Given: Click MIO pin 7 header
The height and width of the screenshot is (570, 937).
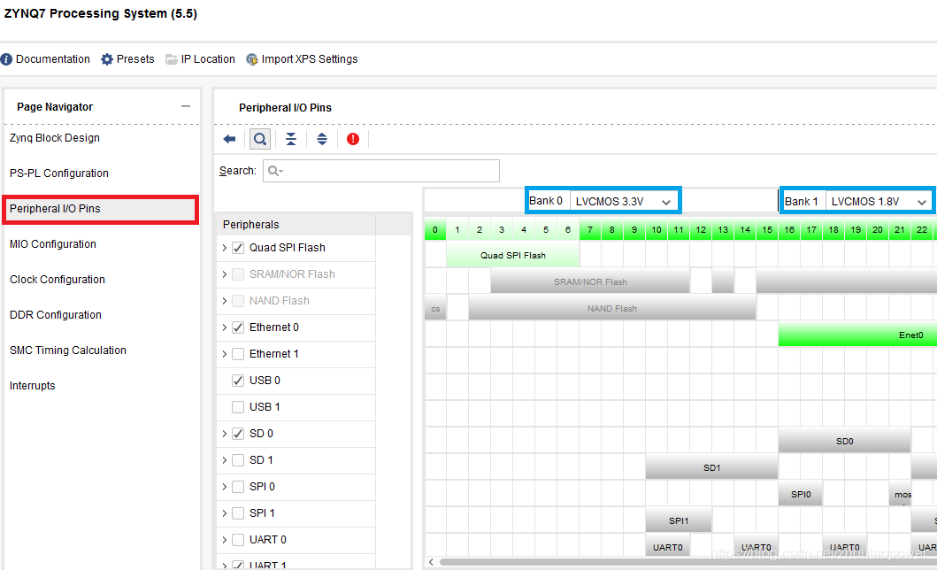Looking at the screenshot, I should pos(590,229).
